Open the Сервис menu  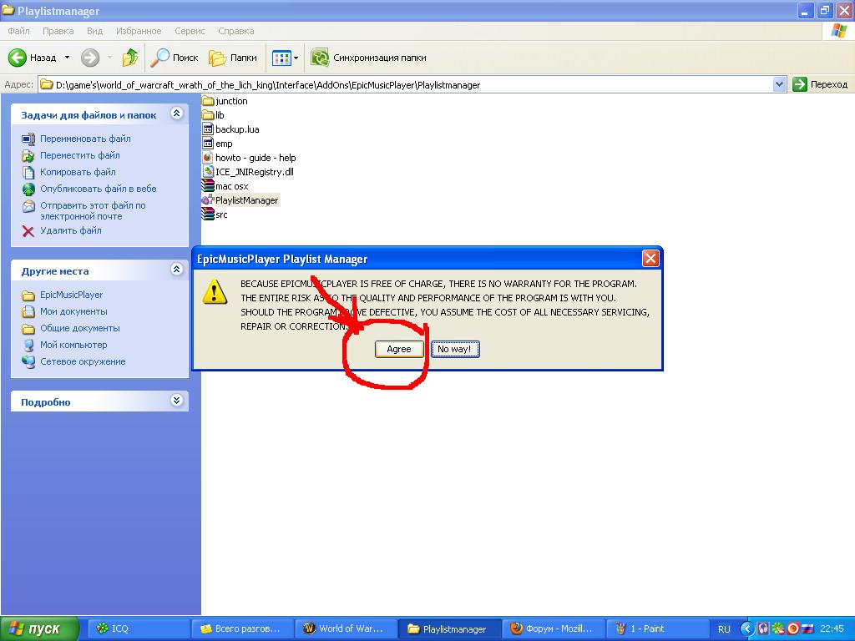190,31
